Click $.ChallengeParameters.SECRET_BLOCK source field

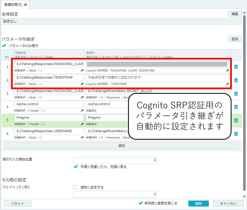(x=157, y=92)
